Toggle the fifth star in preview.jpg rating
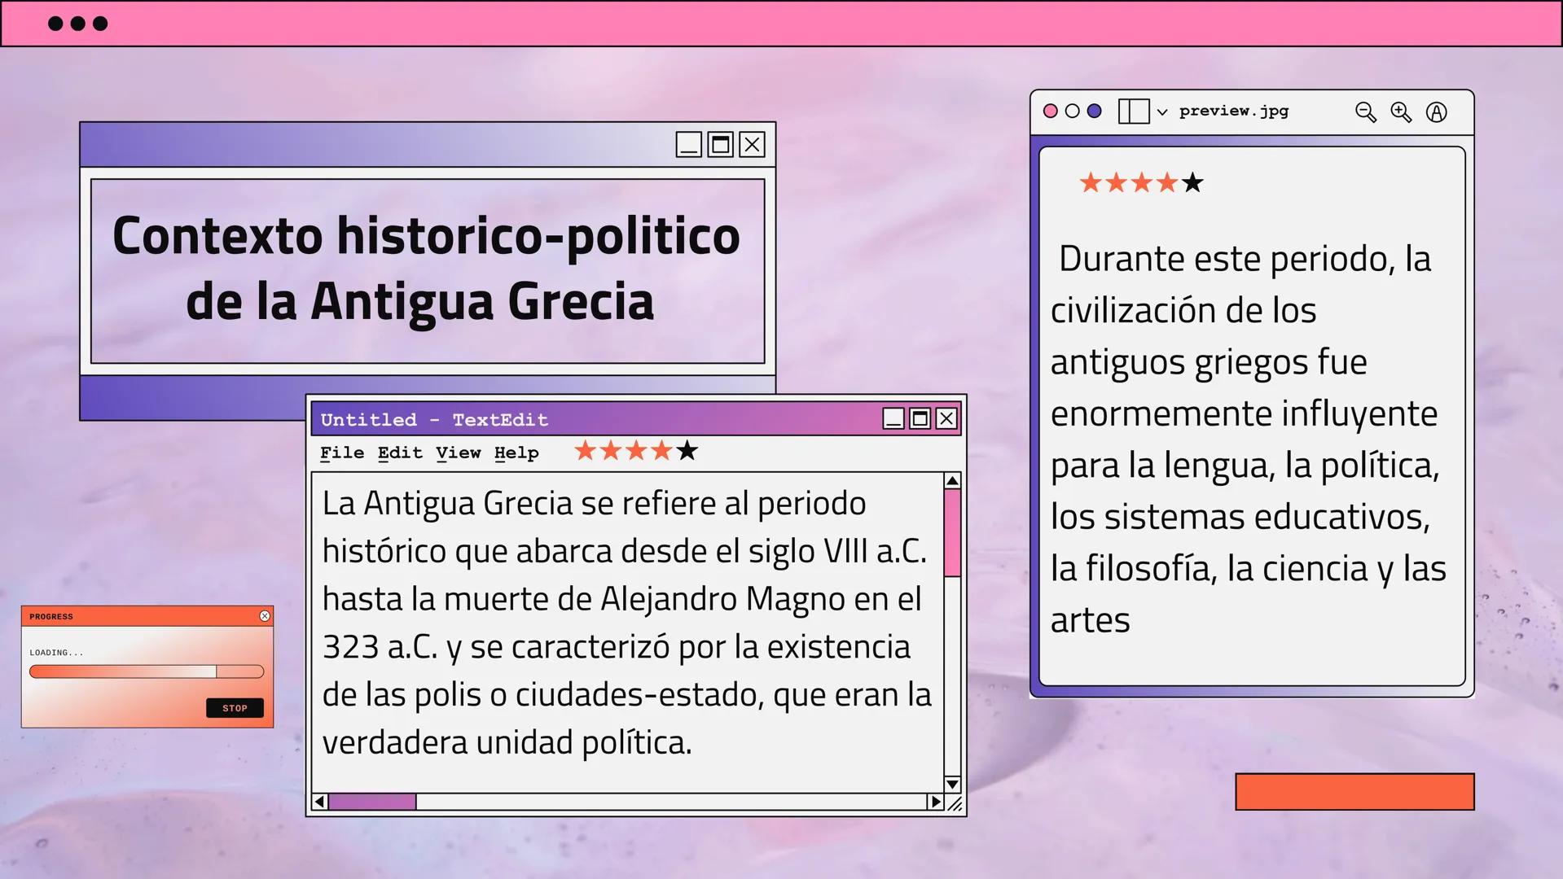This screenshot has height=879, width=1563. tap(1192, 183)
